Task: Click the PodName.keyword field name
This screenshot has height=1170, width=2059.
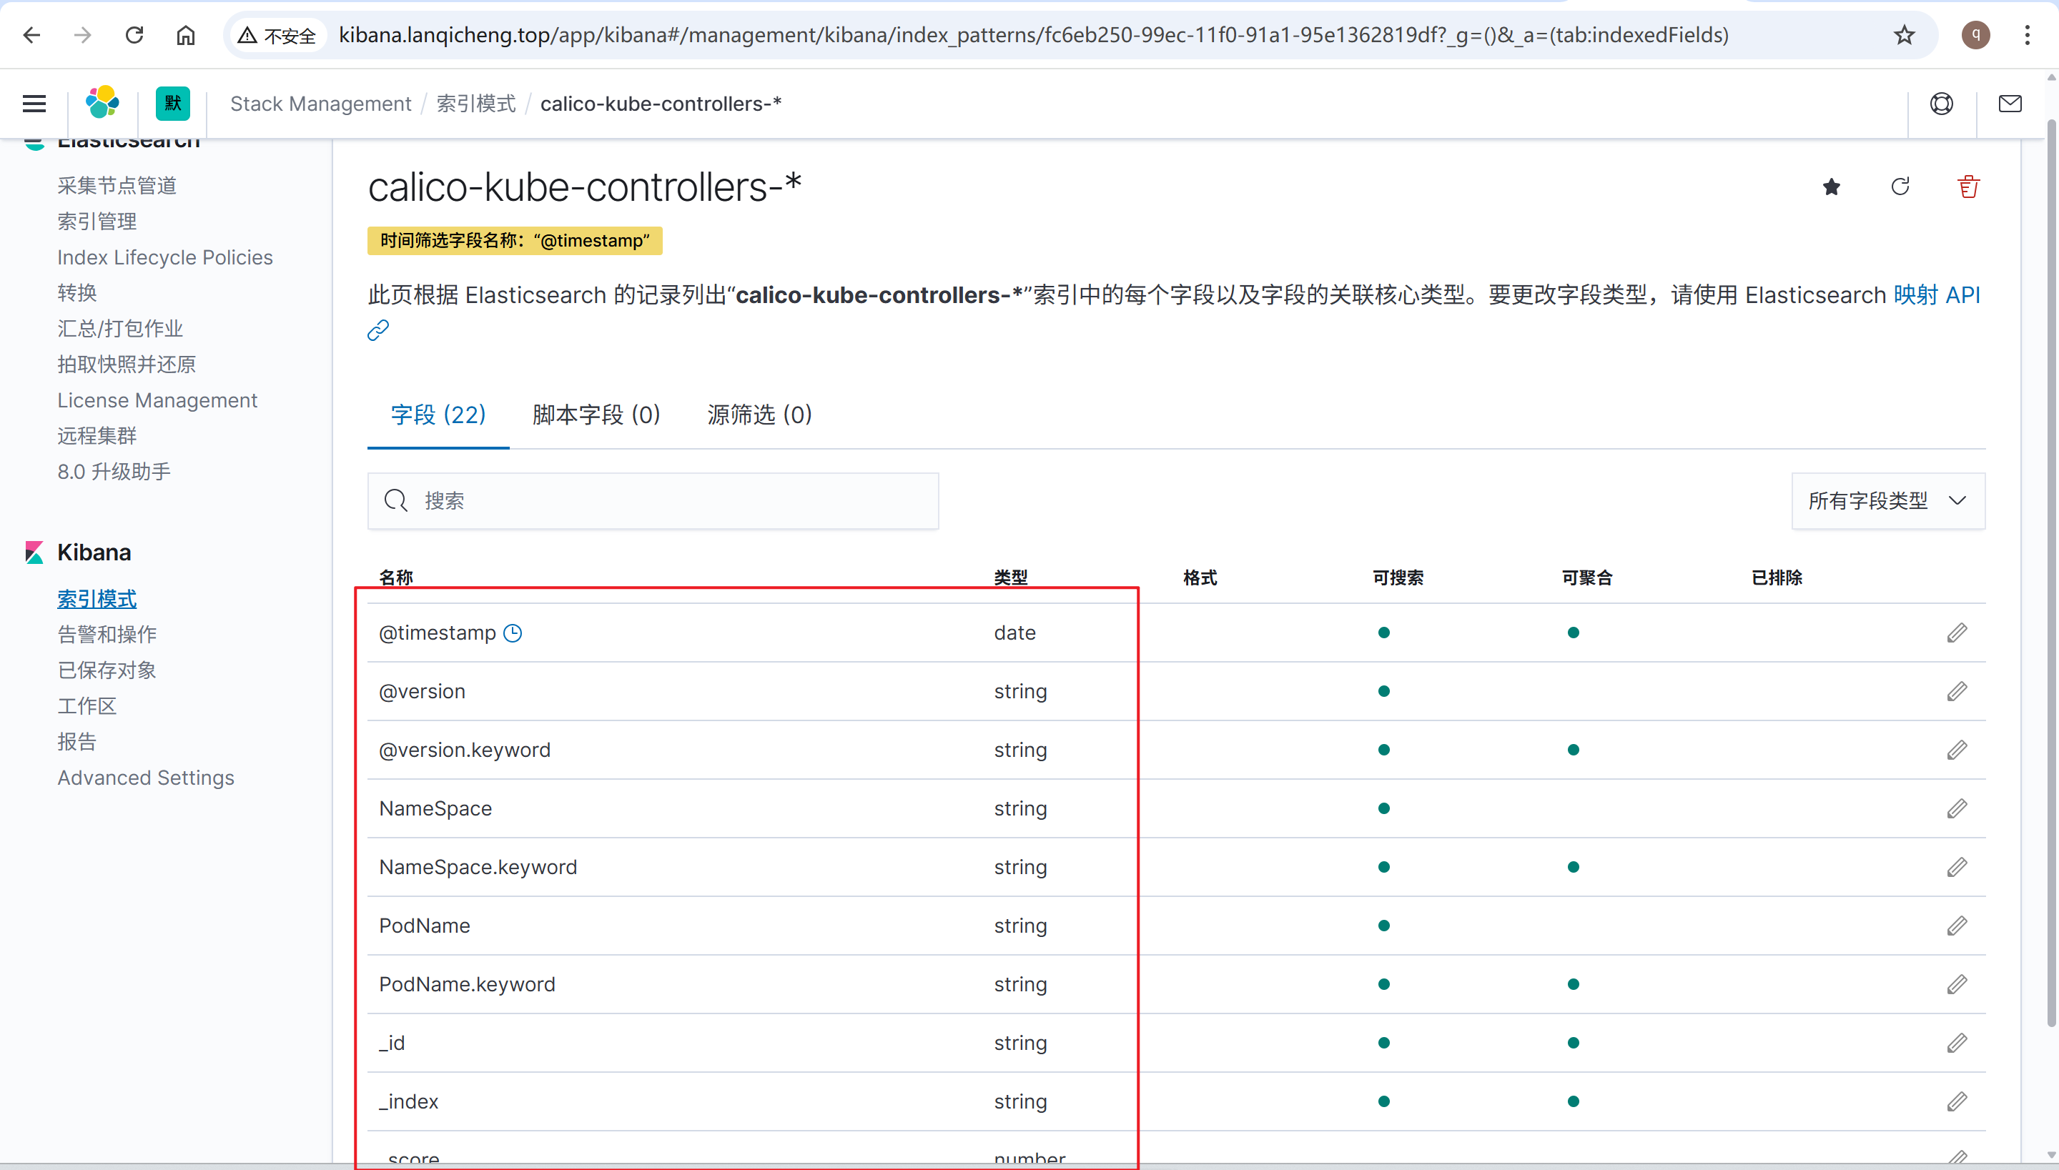Action: (x=467, y=985)
